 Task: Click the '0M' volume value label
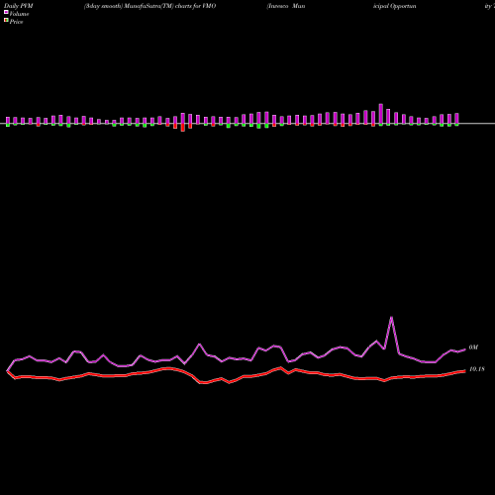click(473, 347)
